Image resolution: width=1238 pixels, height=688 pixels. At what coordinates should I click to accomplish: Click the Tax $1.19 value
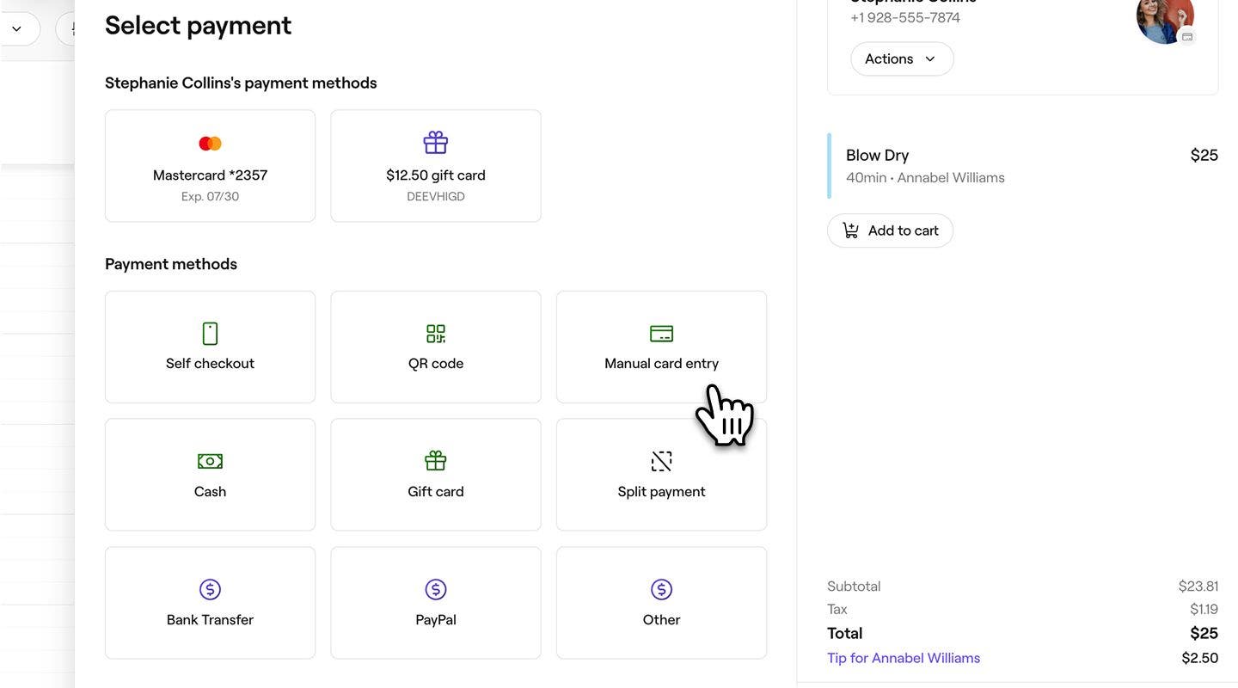(1204, 610)
